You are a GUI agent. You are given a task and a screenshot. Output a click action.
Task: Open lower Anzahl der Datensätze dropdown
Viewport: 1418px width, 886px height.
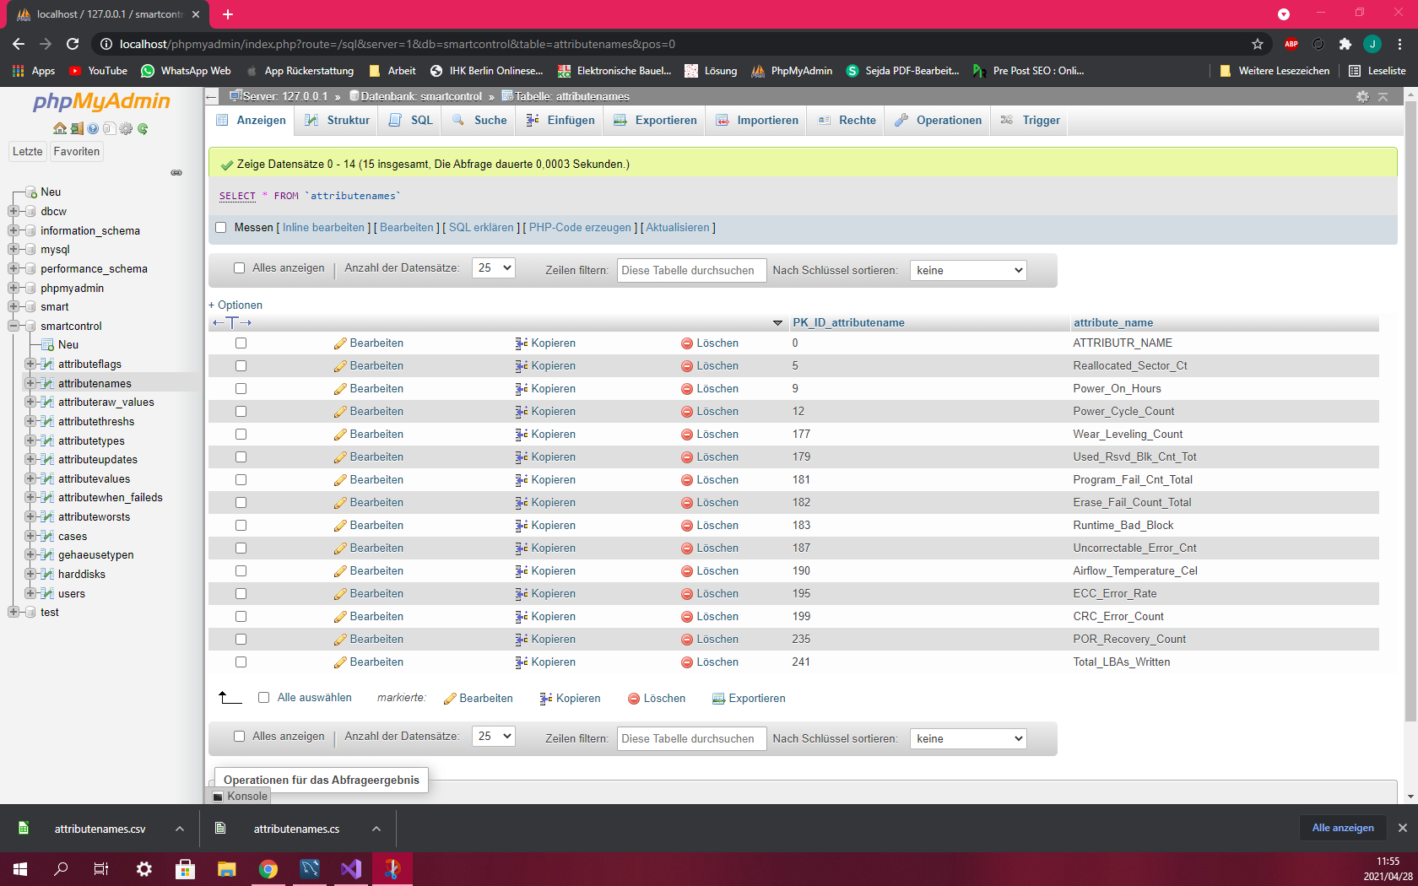coord(493,737)
